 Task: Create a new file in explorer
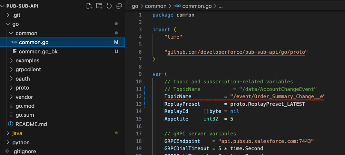(x=89, y=6)
